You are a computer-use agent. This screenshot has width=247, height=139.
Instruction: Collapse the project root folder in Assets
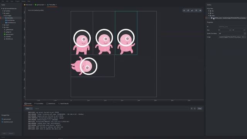pos(2,8)
